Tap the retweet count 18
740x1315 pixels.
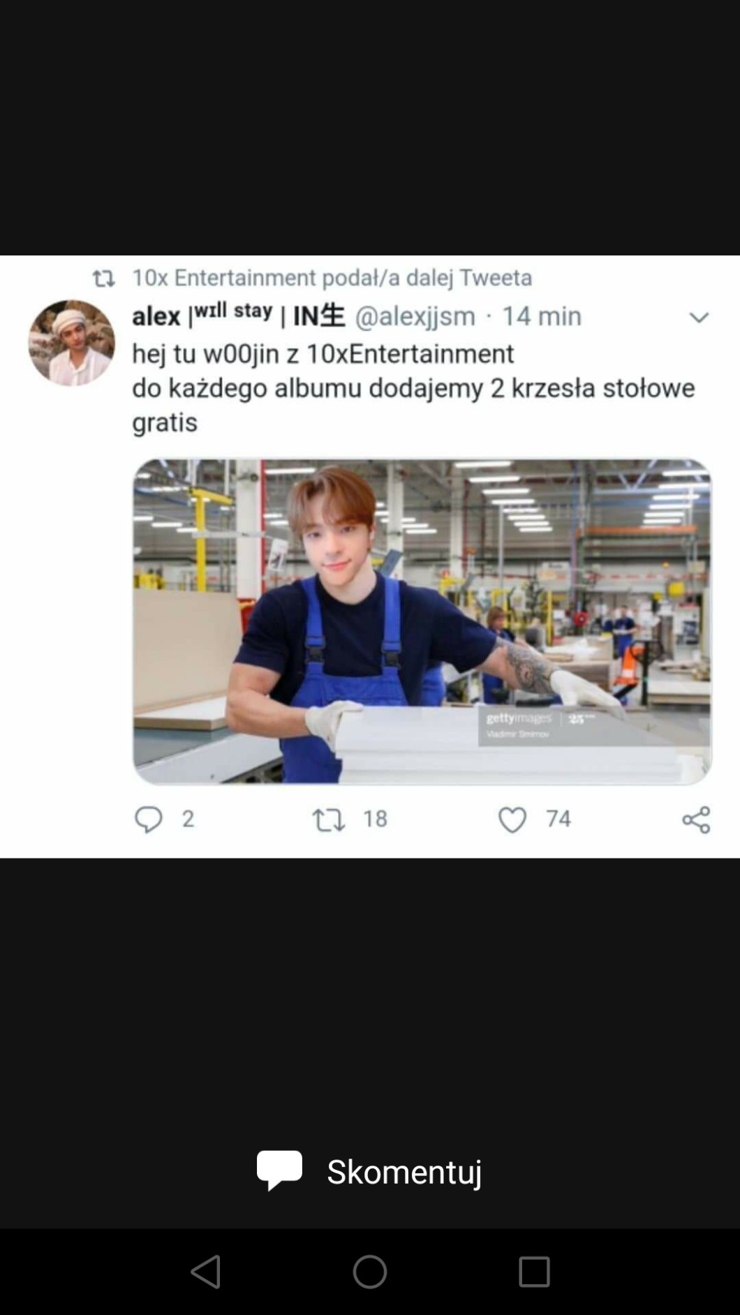tap(375, 819)
